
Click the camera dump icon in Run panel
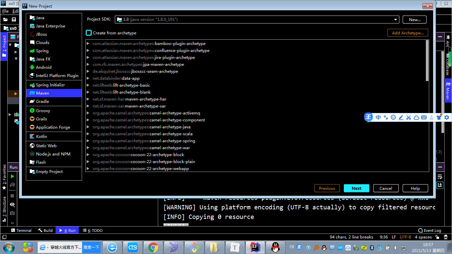pos(12,213)
